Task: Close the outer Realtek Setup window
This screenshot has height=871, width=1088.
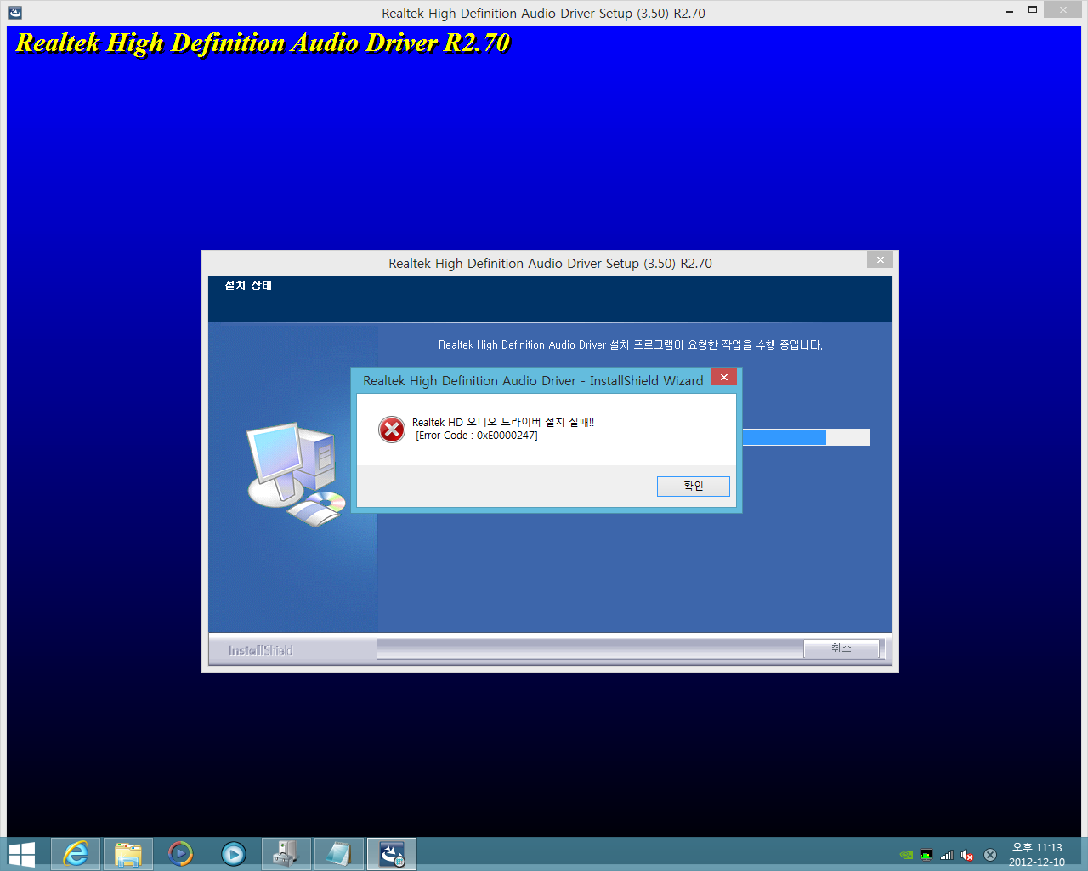Action: [1062, 10]
